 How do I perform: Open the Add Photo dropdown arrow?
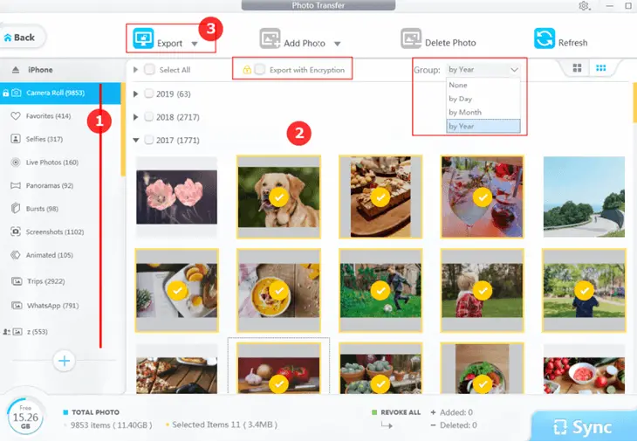[337, 44]
